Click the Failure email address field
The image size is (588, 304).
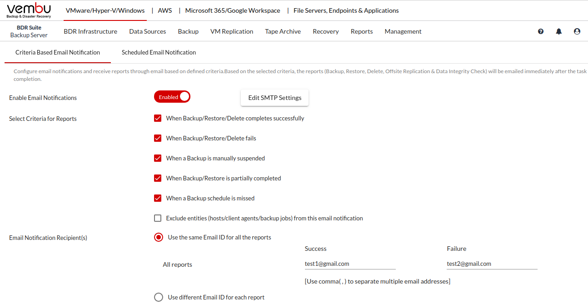[492, 264]
